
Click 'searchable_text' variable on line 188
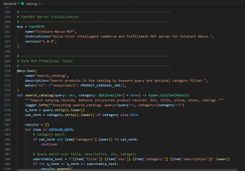48,159
